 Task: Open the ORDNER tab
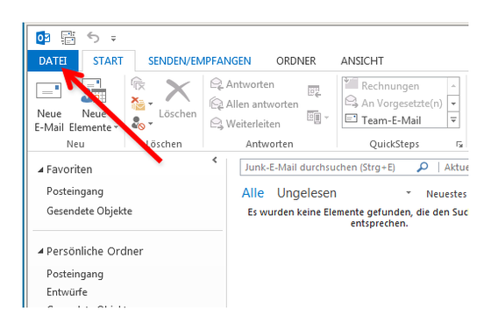(x=296, y=61)
